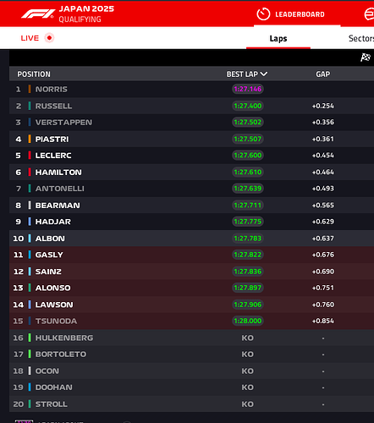The width and height of the screenshot is (374, 423).
Task: Click the partially visible icon right of Leaderboard
Action: pyautogui.click(x=369, y=14)
